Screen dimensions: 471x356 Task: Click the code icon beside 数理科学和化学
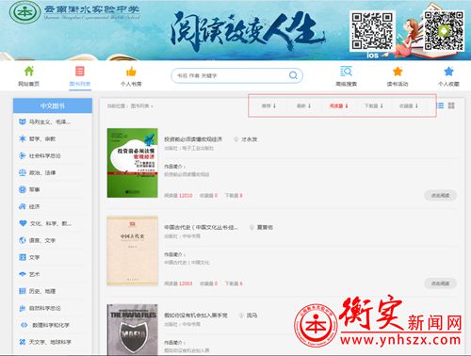(24, 325)
